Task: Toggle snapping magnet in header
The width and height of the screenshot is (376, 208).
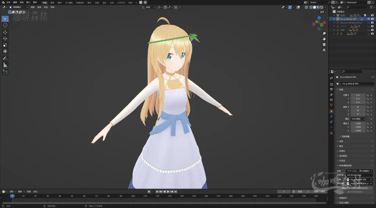Action: pos(165,7)
